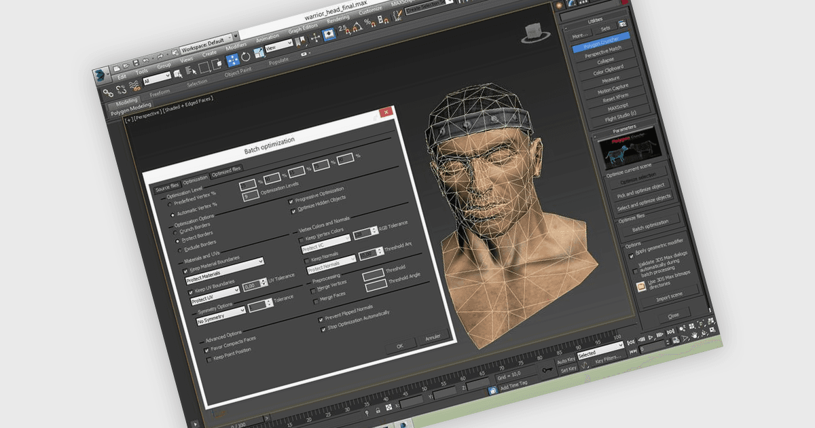Click the key icon near Auto Key
The height and width of the screenshot is (428, 815).
[x=547, y=370]
